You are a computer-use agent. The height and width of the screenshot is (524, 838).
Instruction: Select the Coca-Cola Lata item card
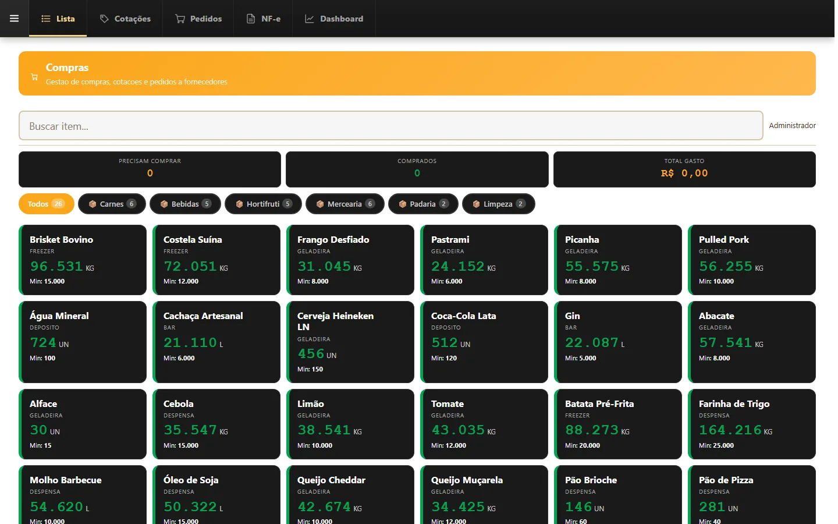click(x=484, y=342)
